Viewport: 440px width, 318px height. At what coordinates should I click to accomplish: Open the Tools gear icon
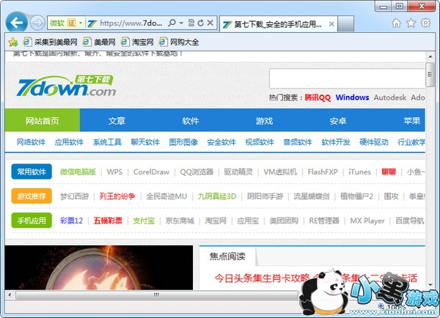point(425,23)
